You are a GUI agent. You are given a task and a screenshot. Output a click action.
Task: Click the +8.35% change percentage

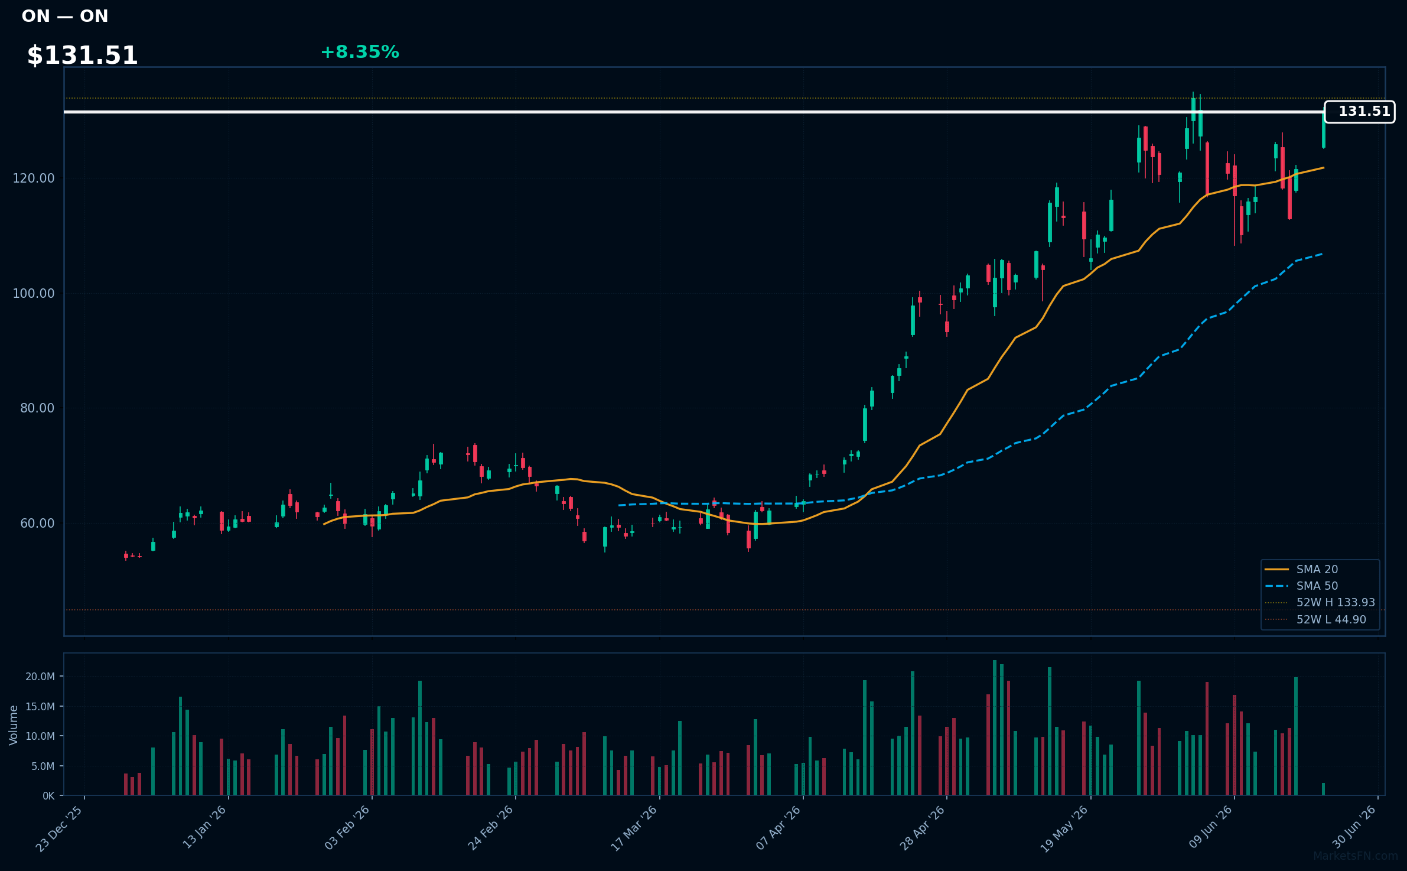[360, 53]
